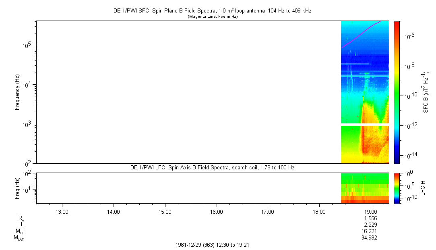
Task: Click the 'Freq (Hz)' lower panel axis label
Action: click(17, 187)
